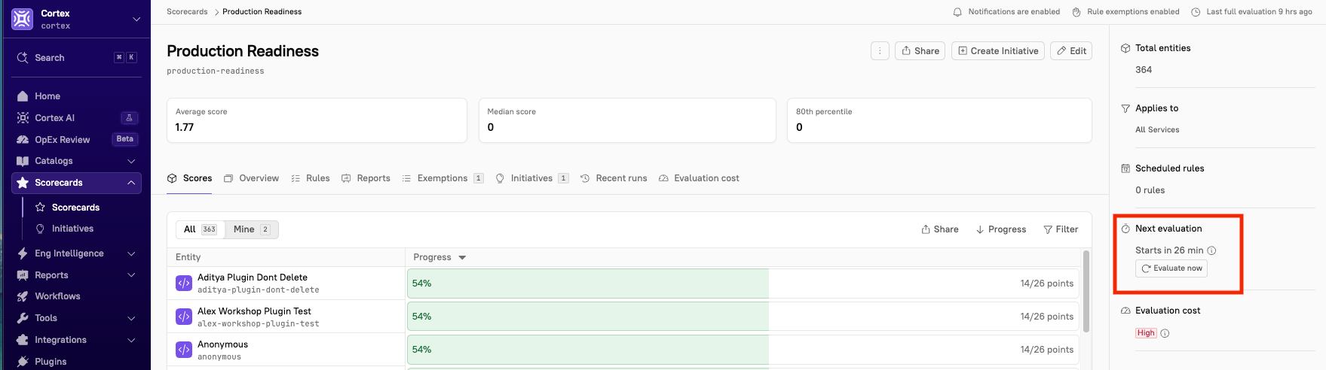This screenshot has height=370, width=1326.
Task: Click Anonymous's 54% progress bar
Action: [x=743, y=350]
